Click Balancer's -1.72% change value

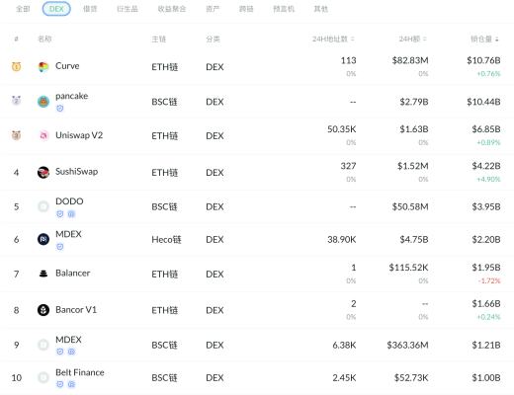tap(489, 281)
